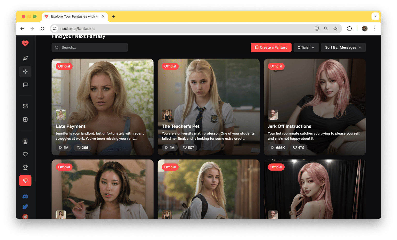Focus the Search... input field
This screenshot has width=397, height=240.
pos(90,47)
